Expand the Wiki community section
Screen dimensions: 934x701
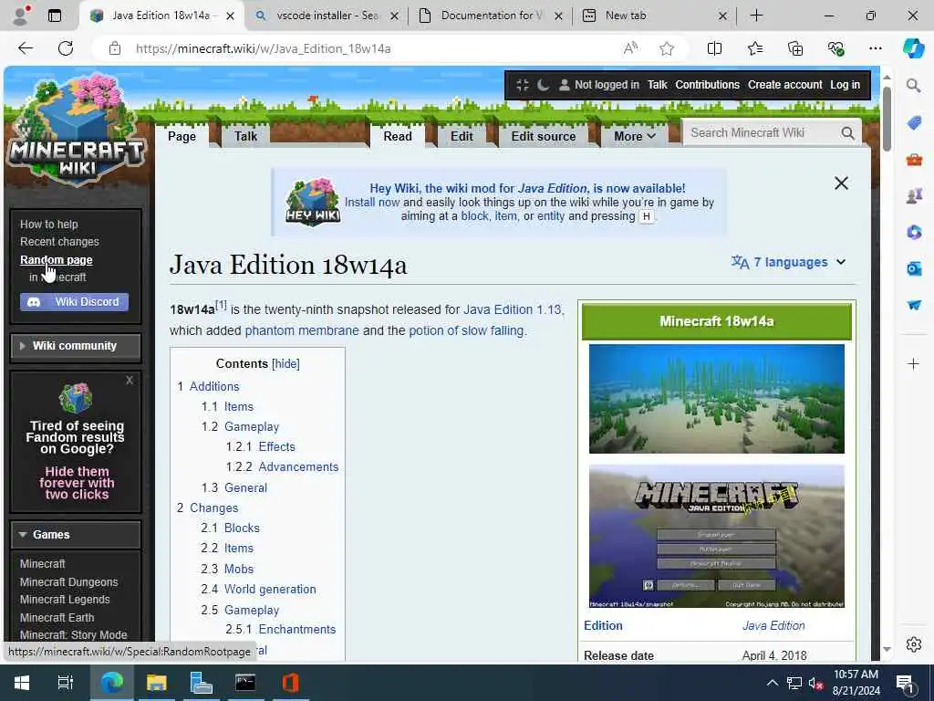click(76, 346)
